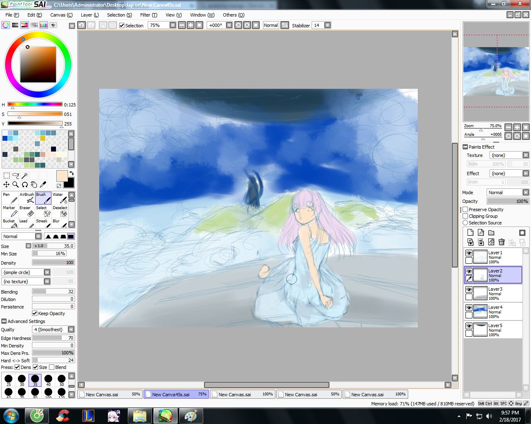Open the Layer menu
Viewport: 531px width, 424px height.
(x=90, y=15)
